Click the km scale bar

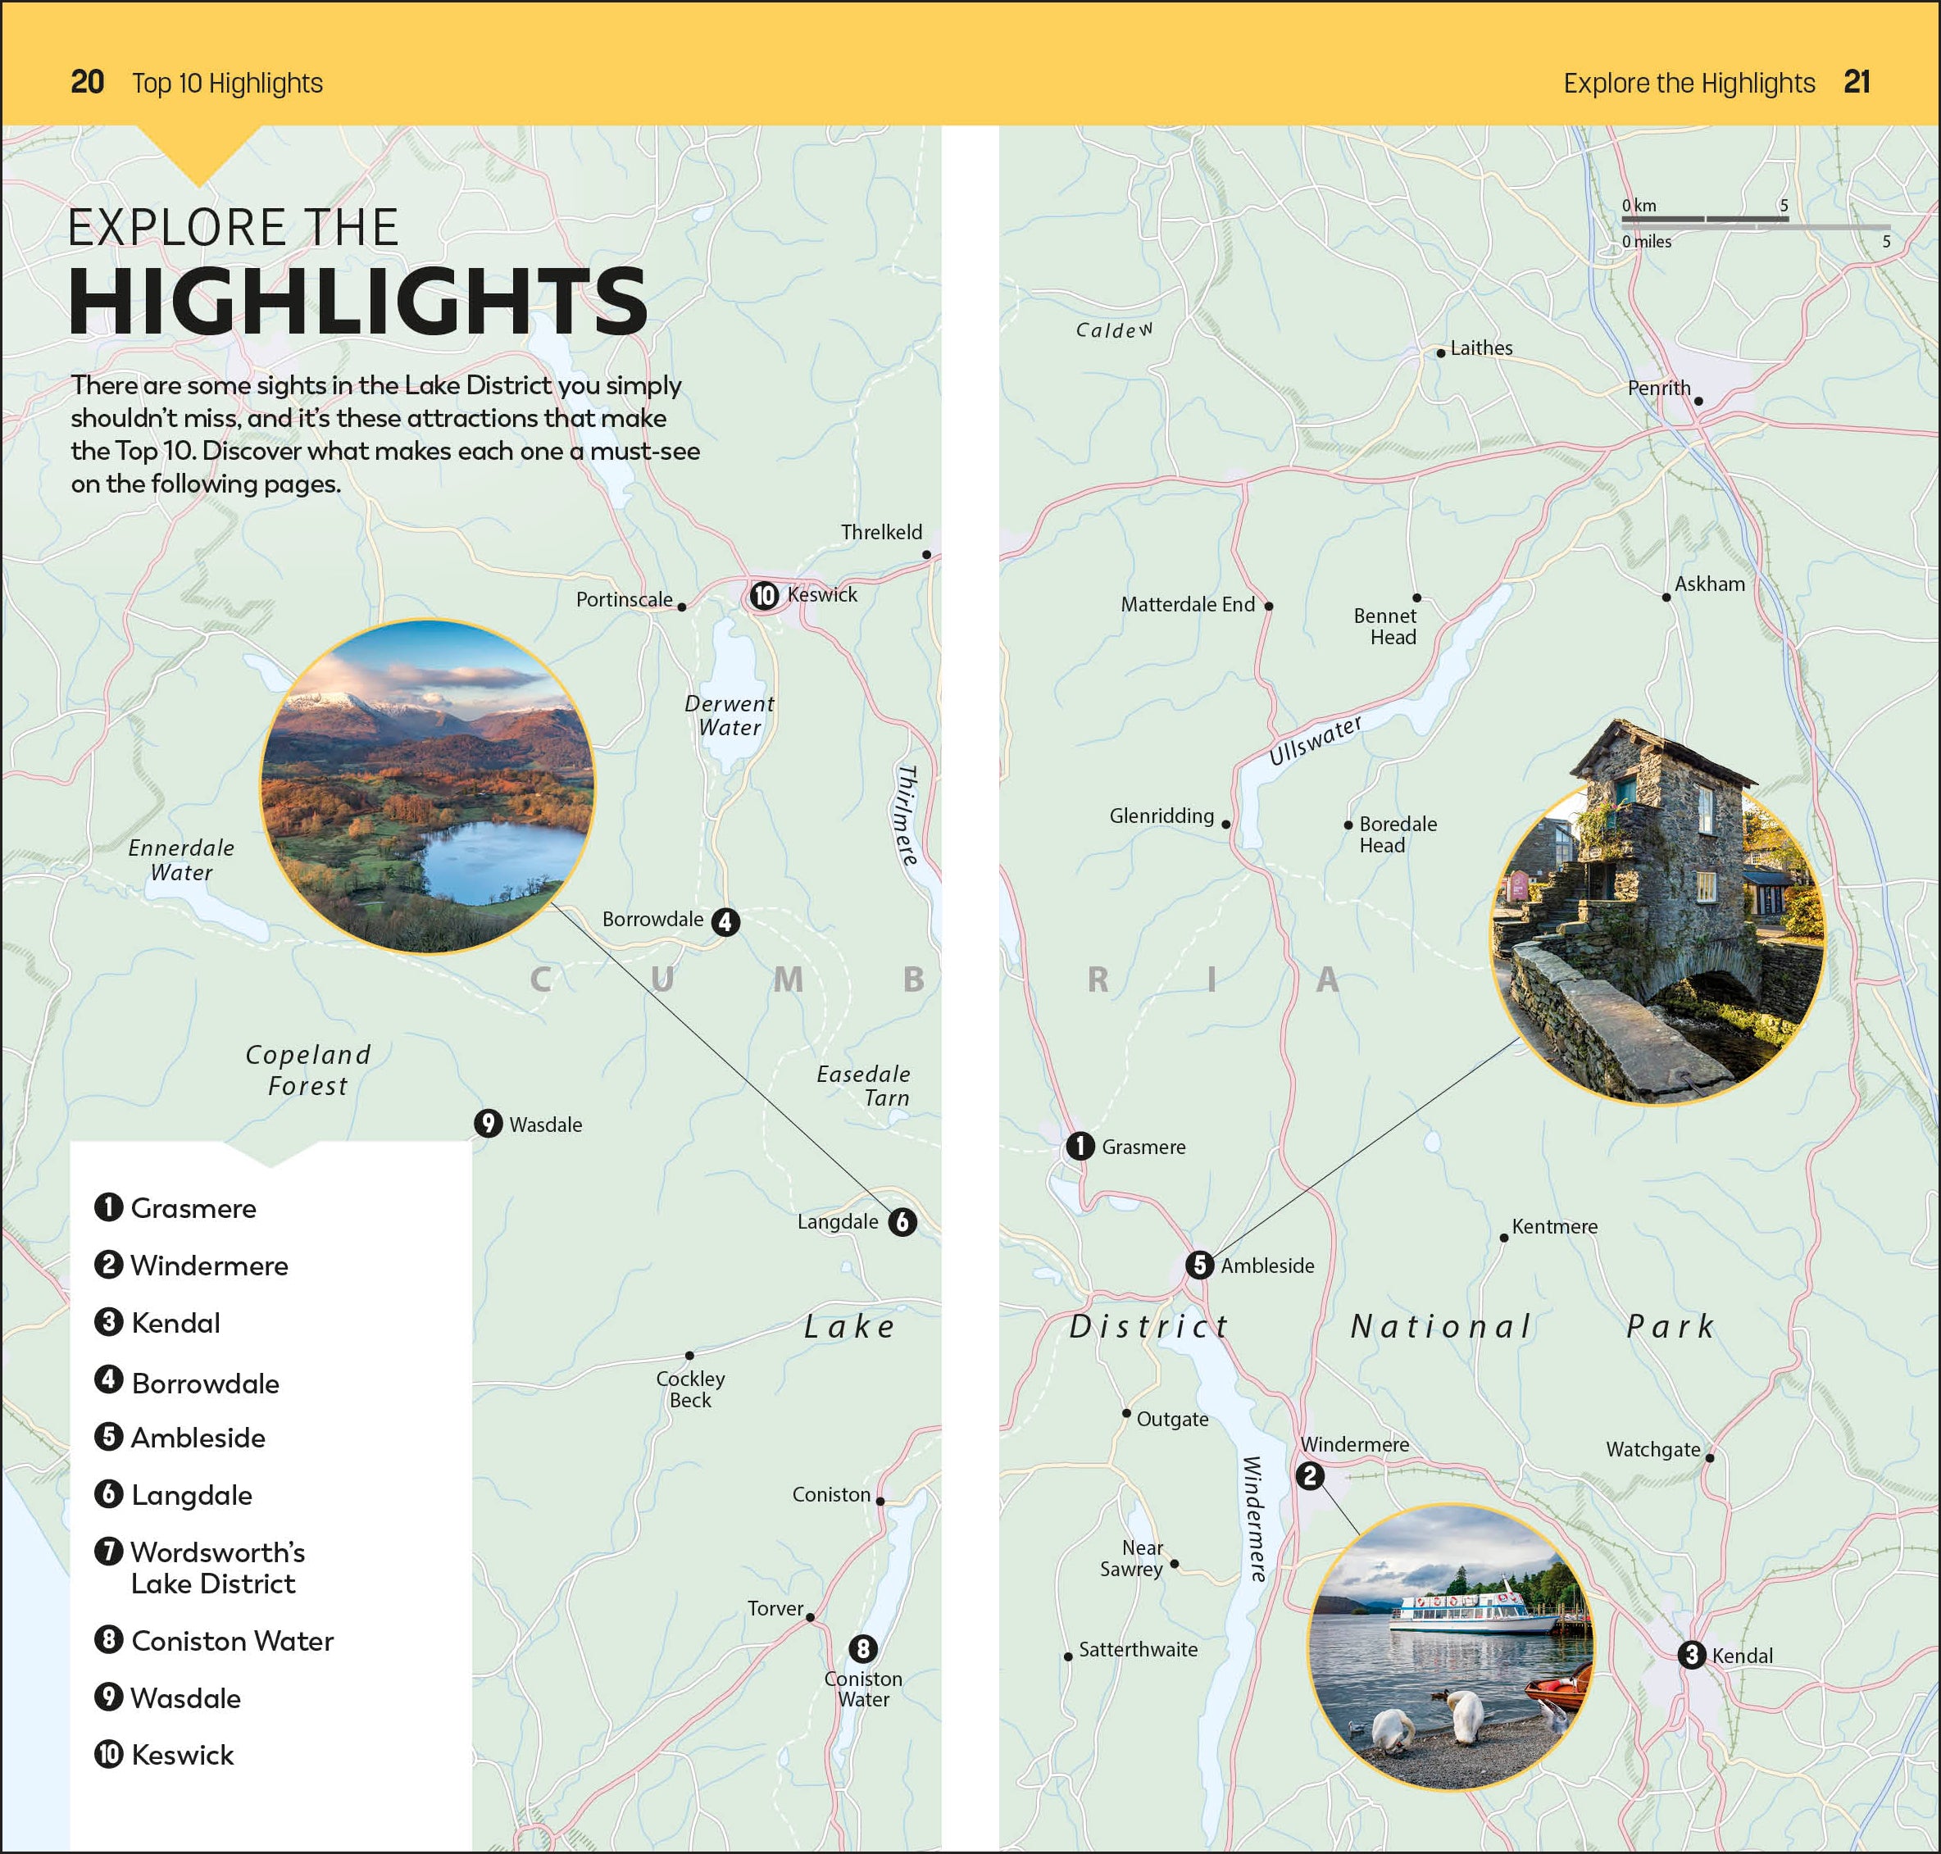click(x=1704, y=217)
